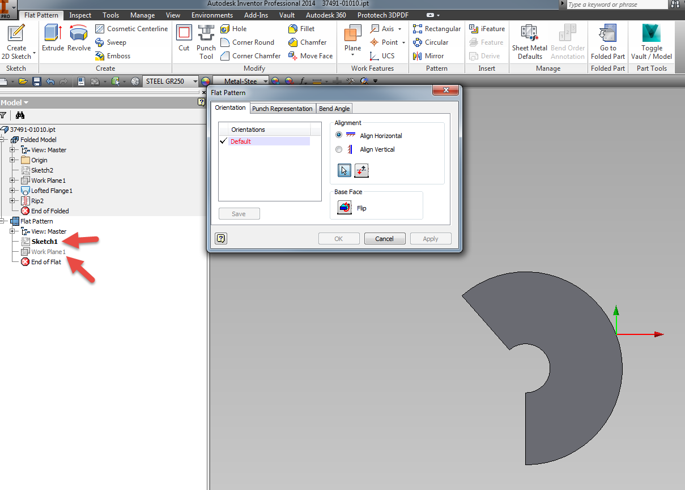The image size is (685, 490).
Task: Select the Revolve tool
Action: click(79, 38)
